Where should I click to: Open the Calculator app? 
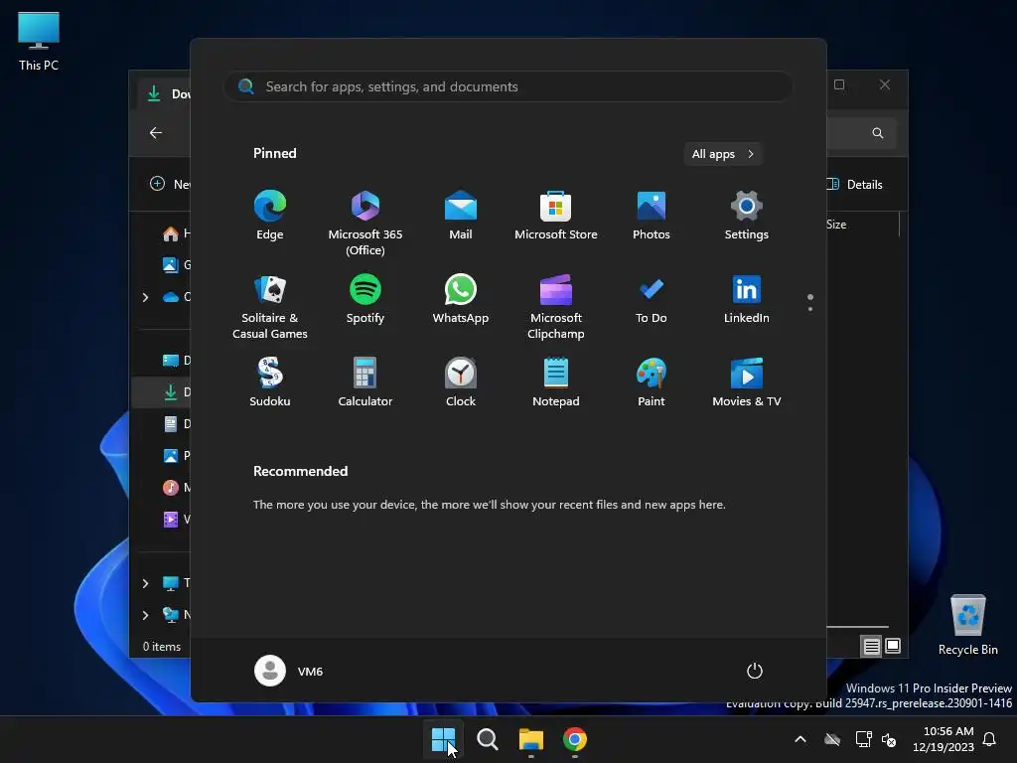pos(365,382)
